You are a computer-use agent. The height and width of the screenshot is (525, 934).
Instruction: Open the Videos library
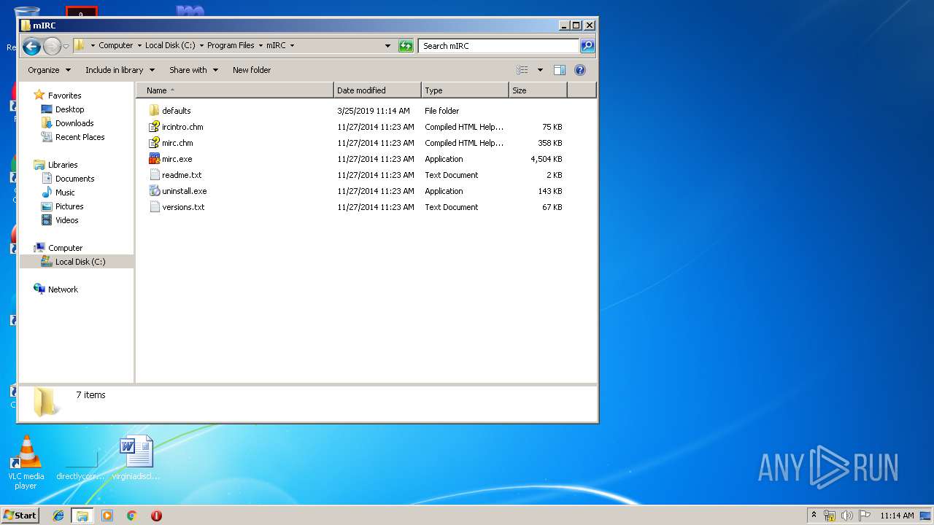point(66,220)
